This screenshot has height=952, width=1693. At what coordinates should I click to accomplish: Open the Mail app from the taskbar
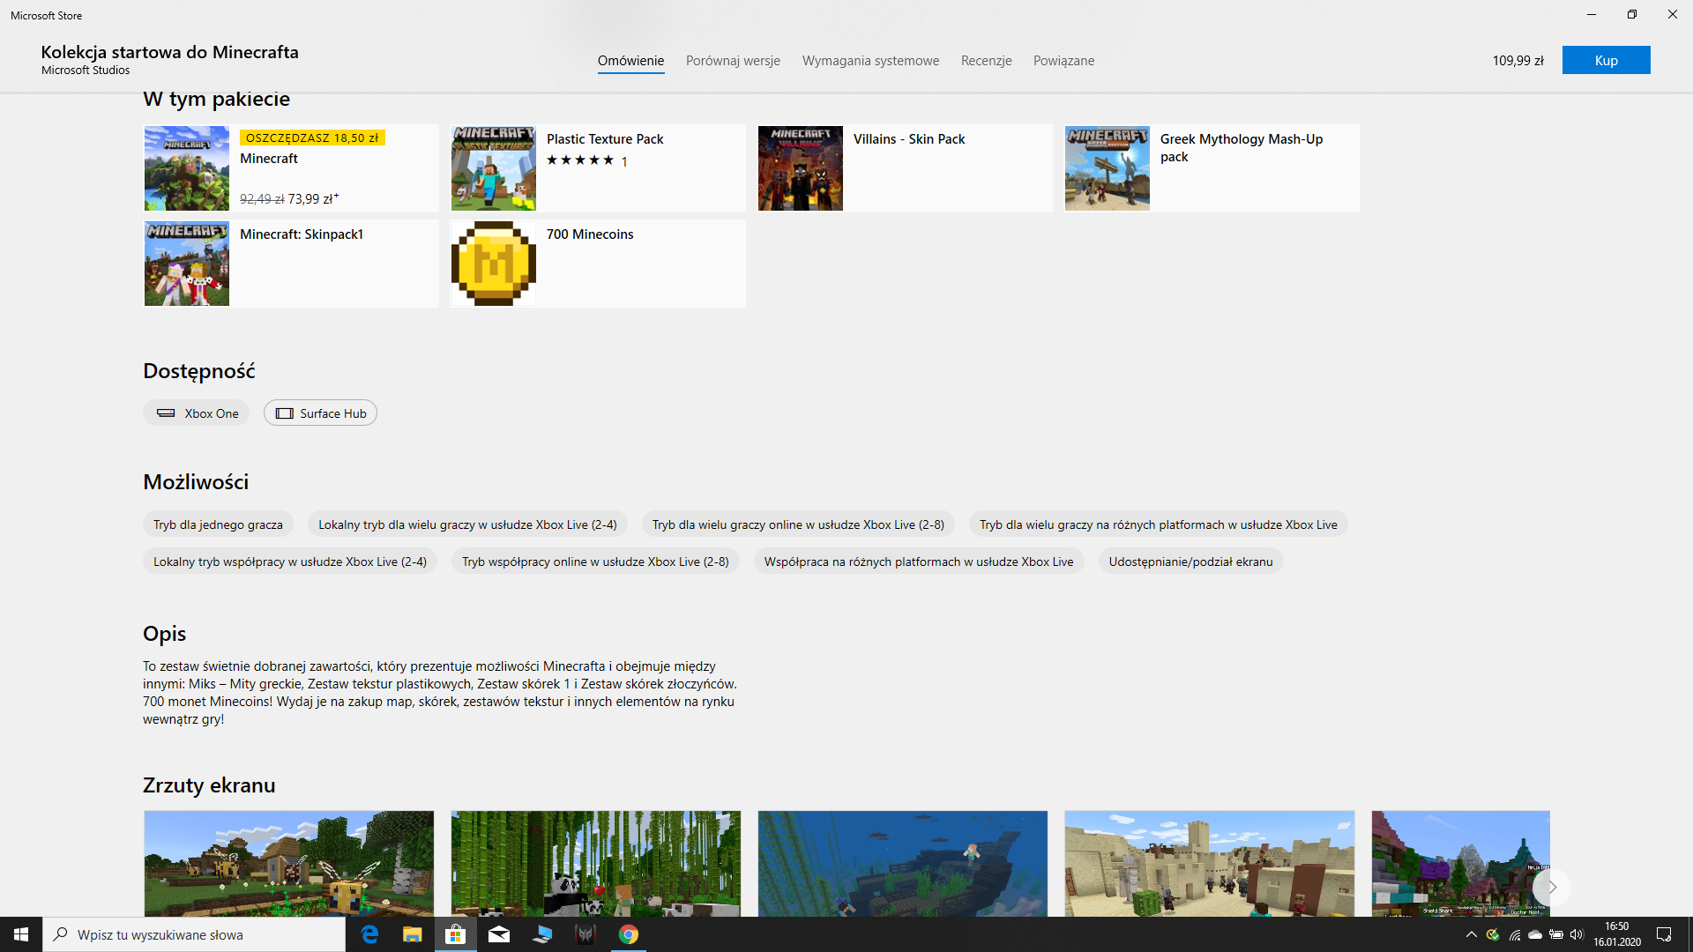click(x=498, y=934)
